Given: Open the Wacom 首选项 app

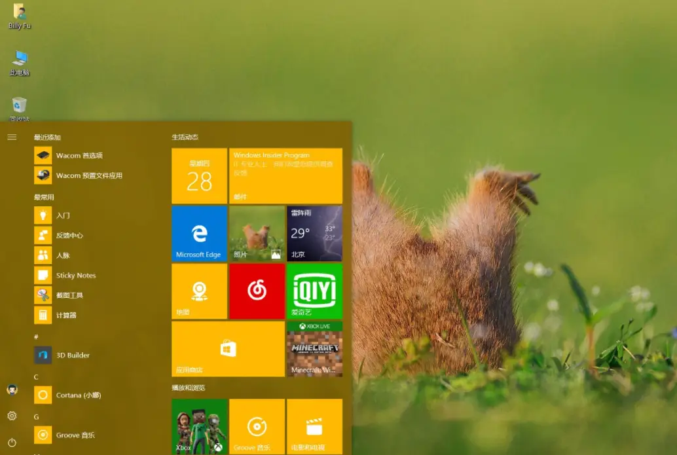Looking at the screenshot, I should 79,156.
